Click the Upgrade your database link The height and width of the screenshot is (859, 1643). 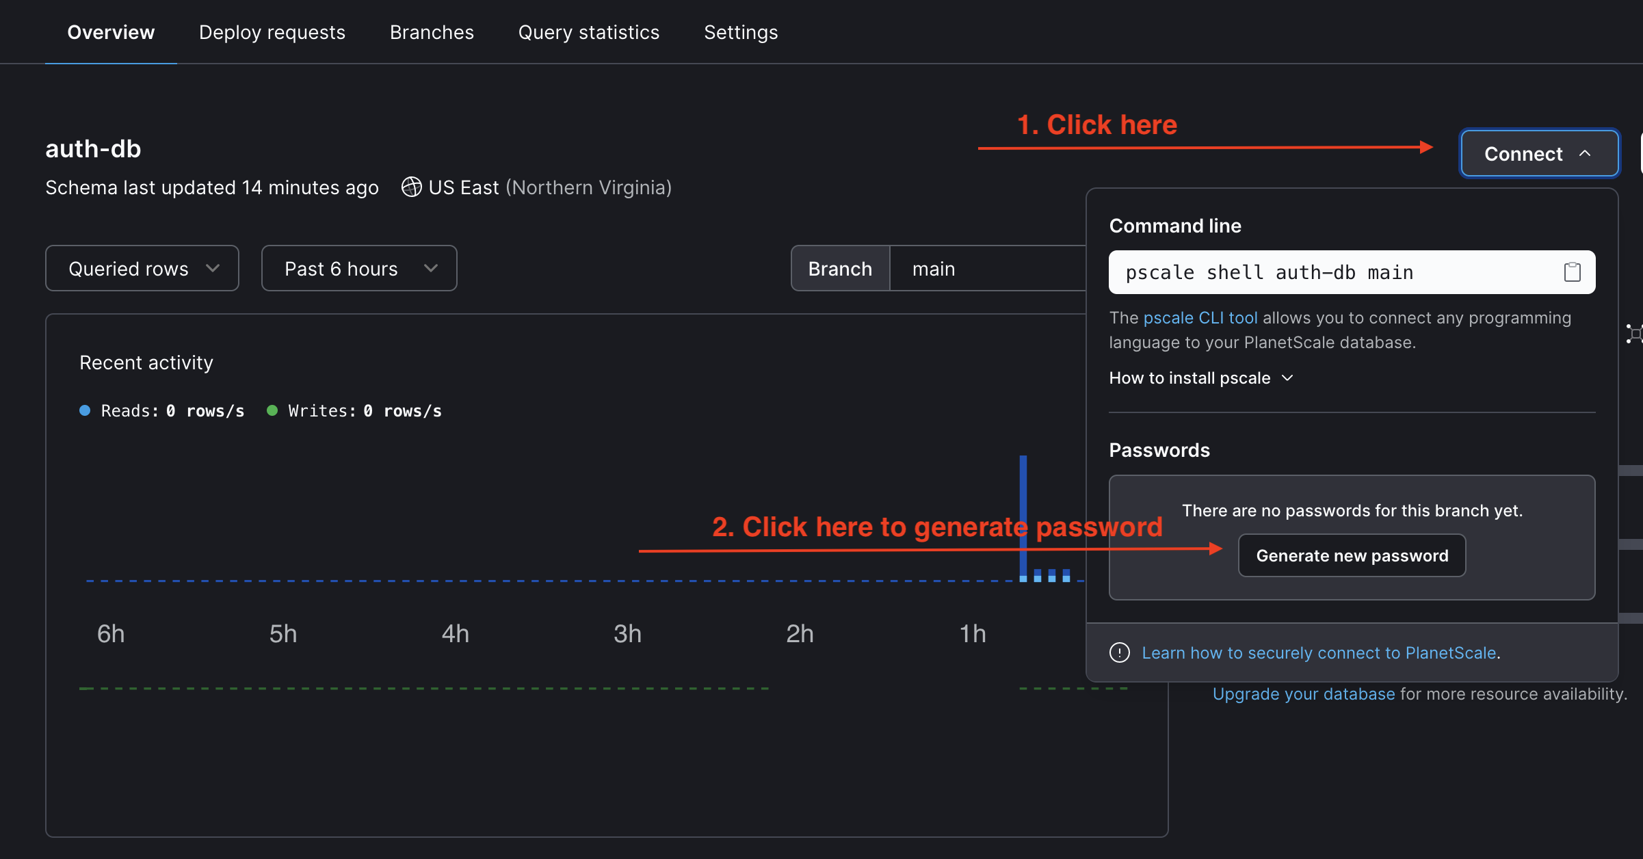1304,695
